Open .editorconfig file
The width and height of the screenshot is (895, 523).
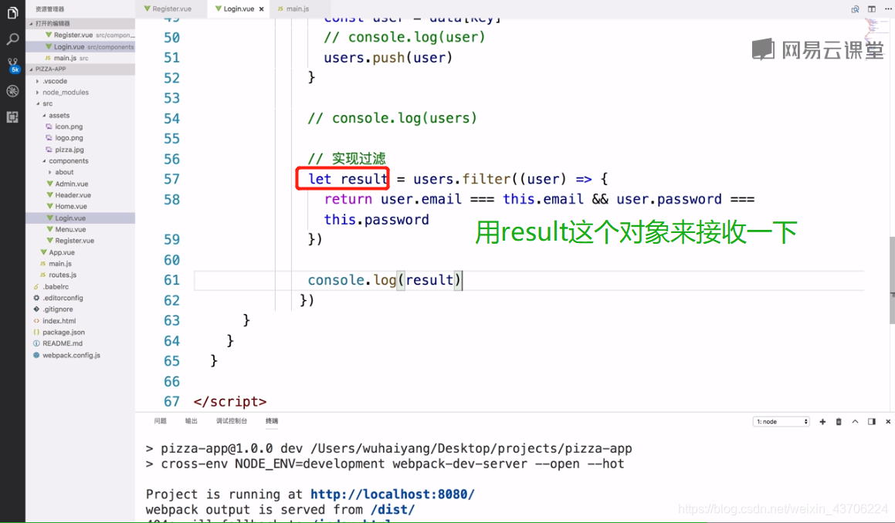[x=80, y=298]
